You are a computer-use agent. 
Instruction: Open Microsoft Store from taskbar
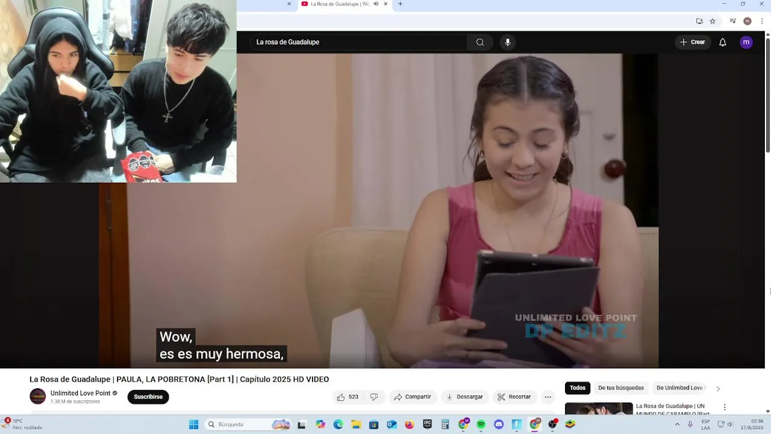[373, 424]
